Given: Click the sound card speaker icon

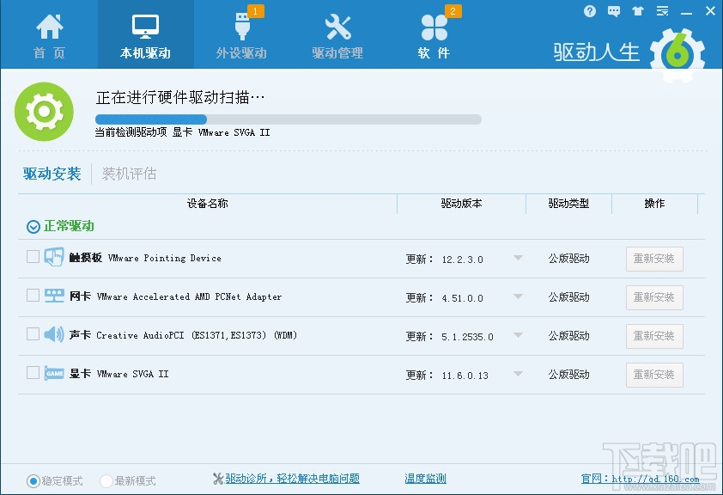Looking at the screenshot, I should pos(54,334).
